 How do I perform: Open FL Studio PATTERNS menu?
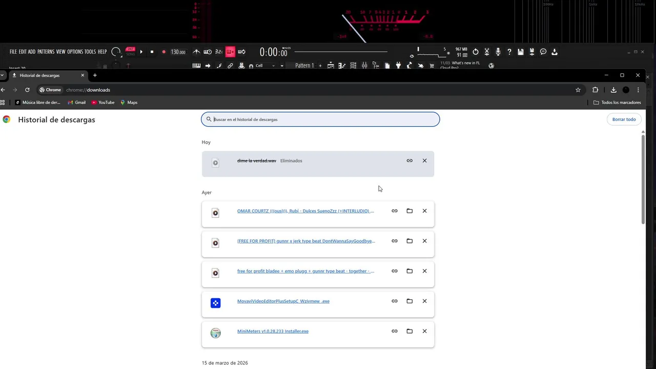46,52
